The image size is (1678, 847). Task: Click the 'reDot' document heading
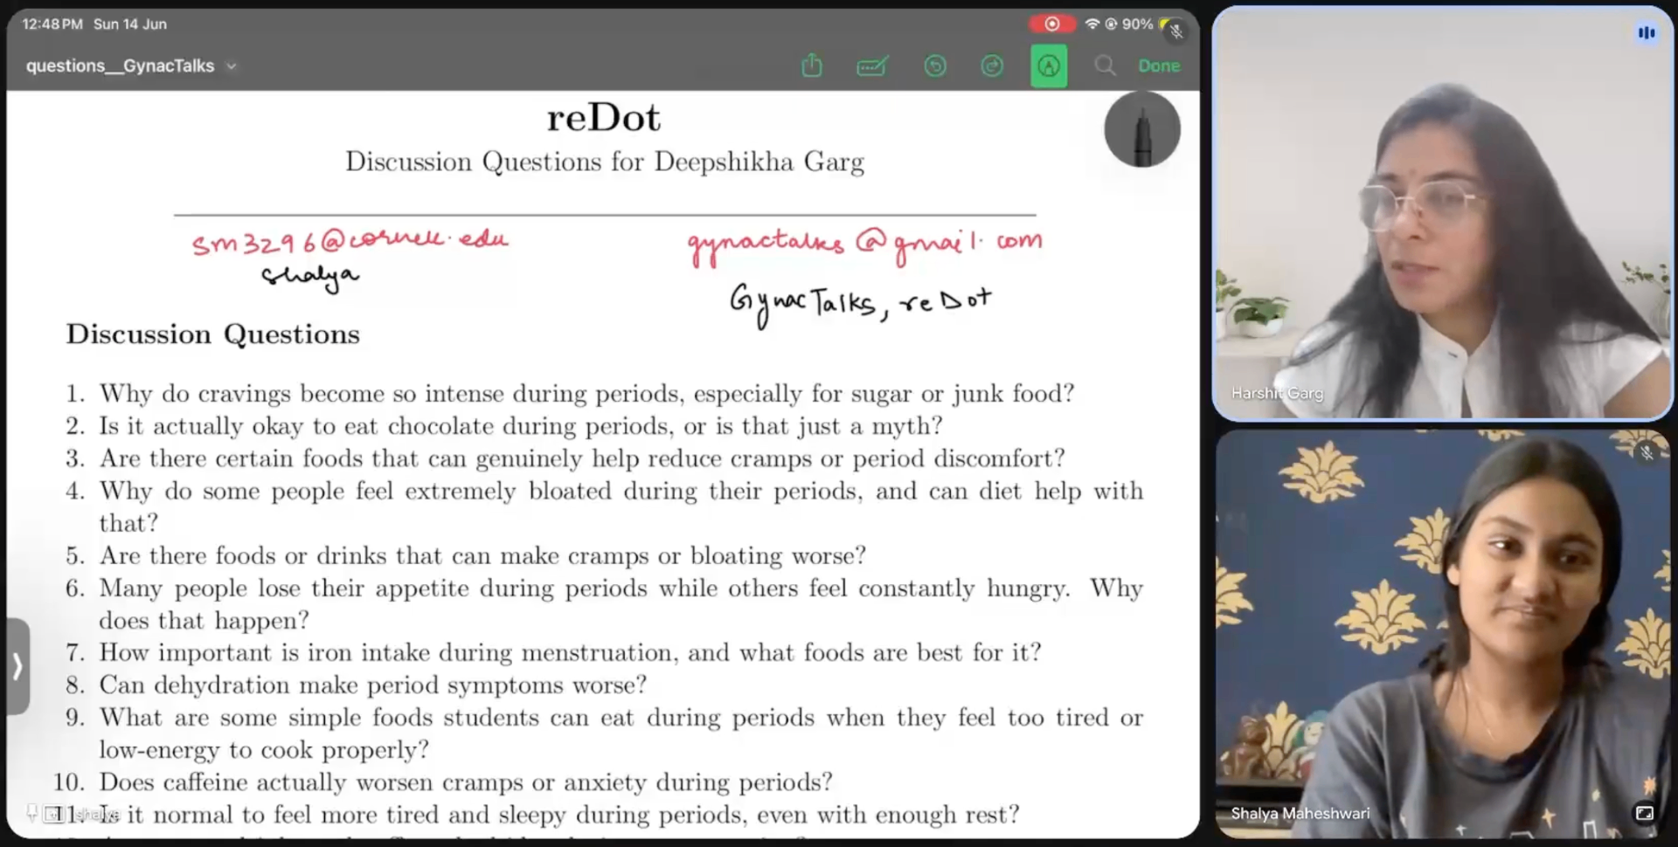coord(604,117)
